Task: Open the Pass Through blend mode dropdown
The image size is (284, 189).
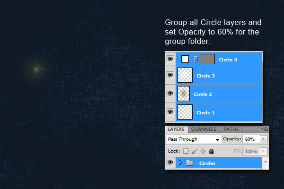Action: click(194, 139)
